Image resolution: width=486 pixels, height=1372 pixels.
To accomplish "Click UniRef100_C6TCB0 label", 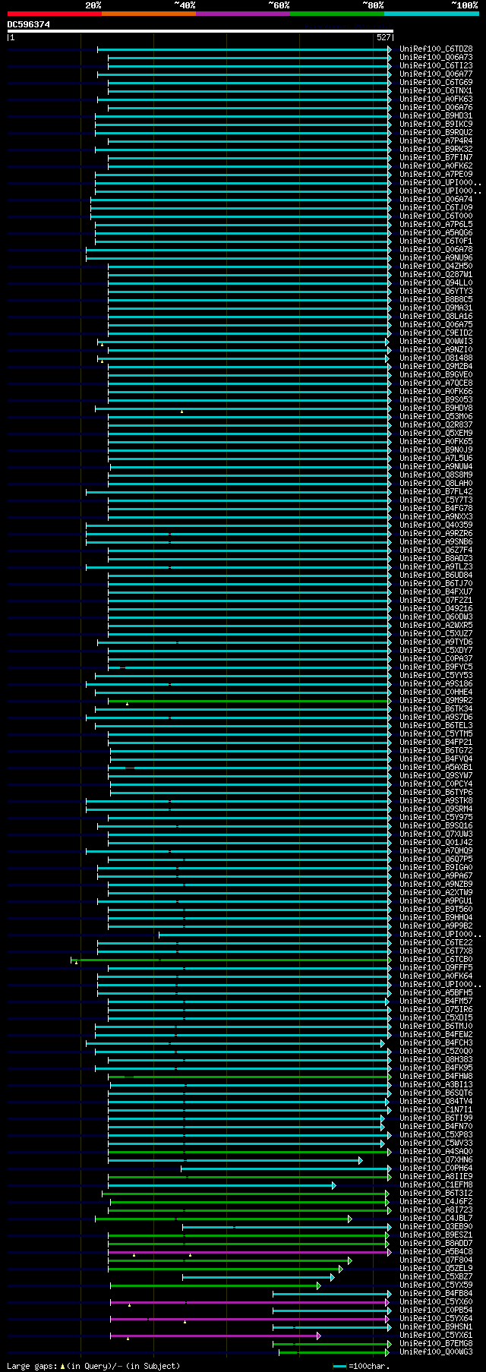I will point(436,959).
